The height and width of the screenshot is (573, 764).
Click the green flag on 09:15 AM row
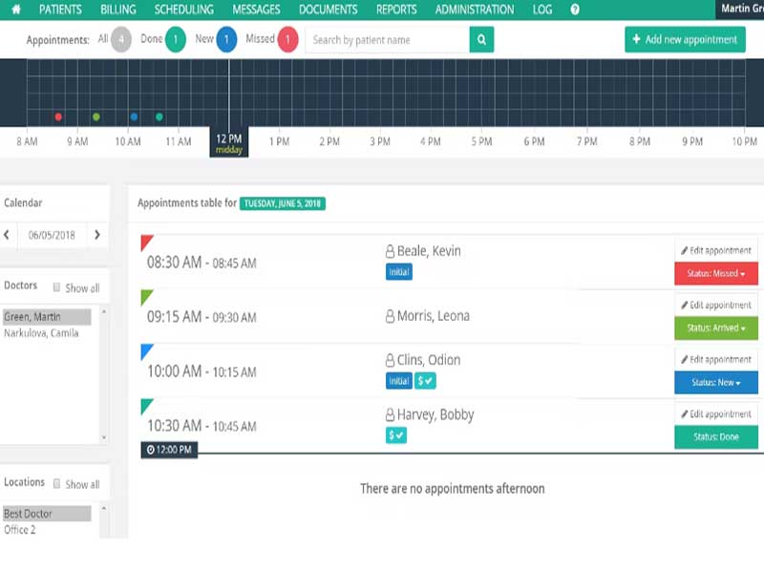point(146,296)
